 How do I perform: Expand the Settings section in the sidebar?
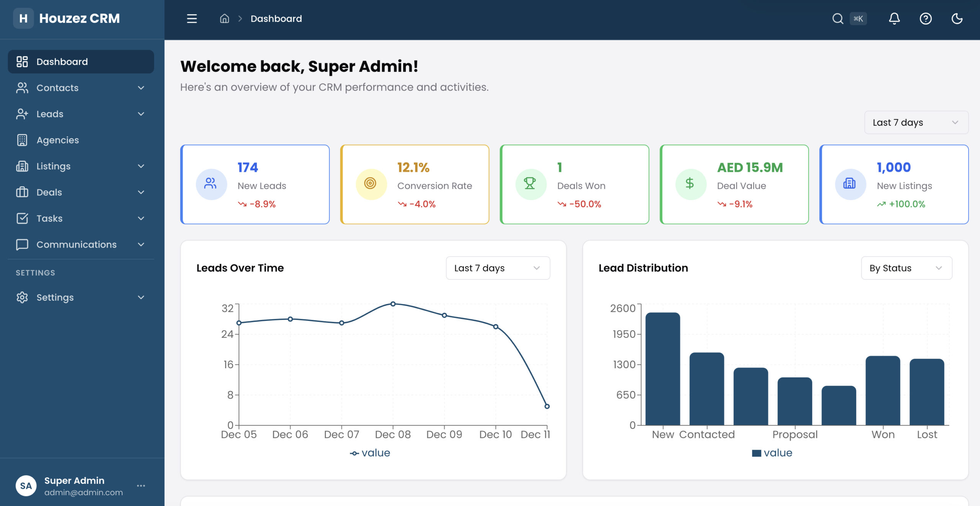(x=81, y=297)
